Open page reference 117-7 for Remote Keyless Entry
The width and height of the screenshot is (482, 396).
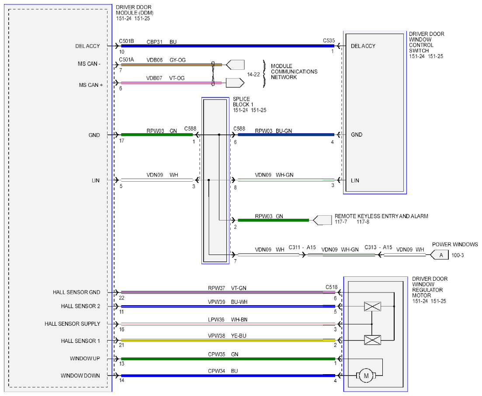pyautogui.click(x=341, y=222)
